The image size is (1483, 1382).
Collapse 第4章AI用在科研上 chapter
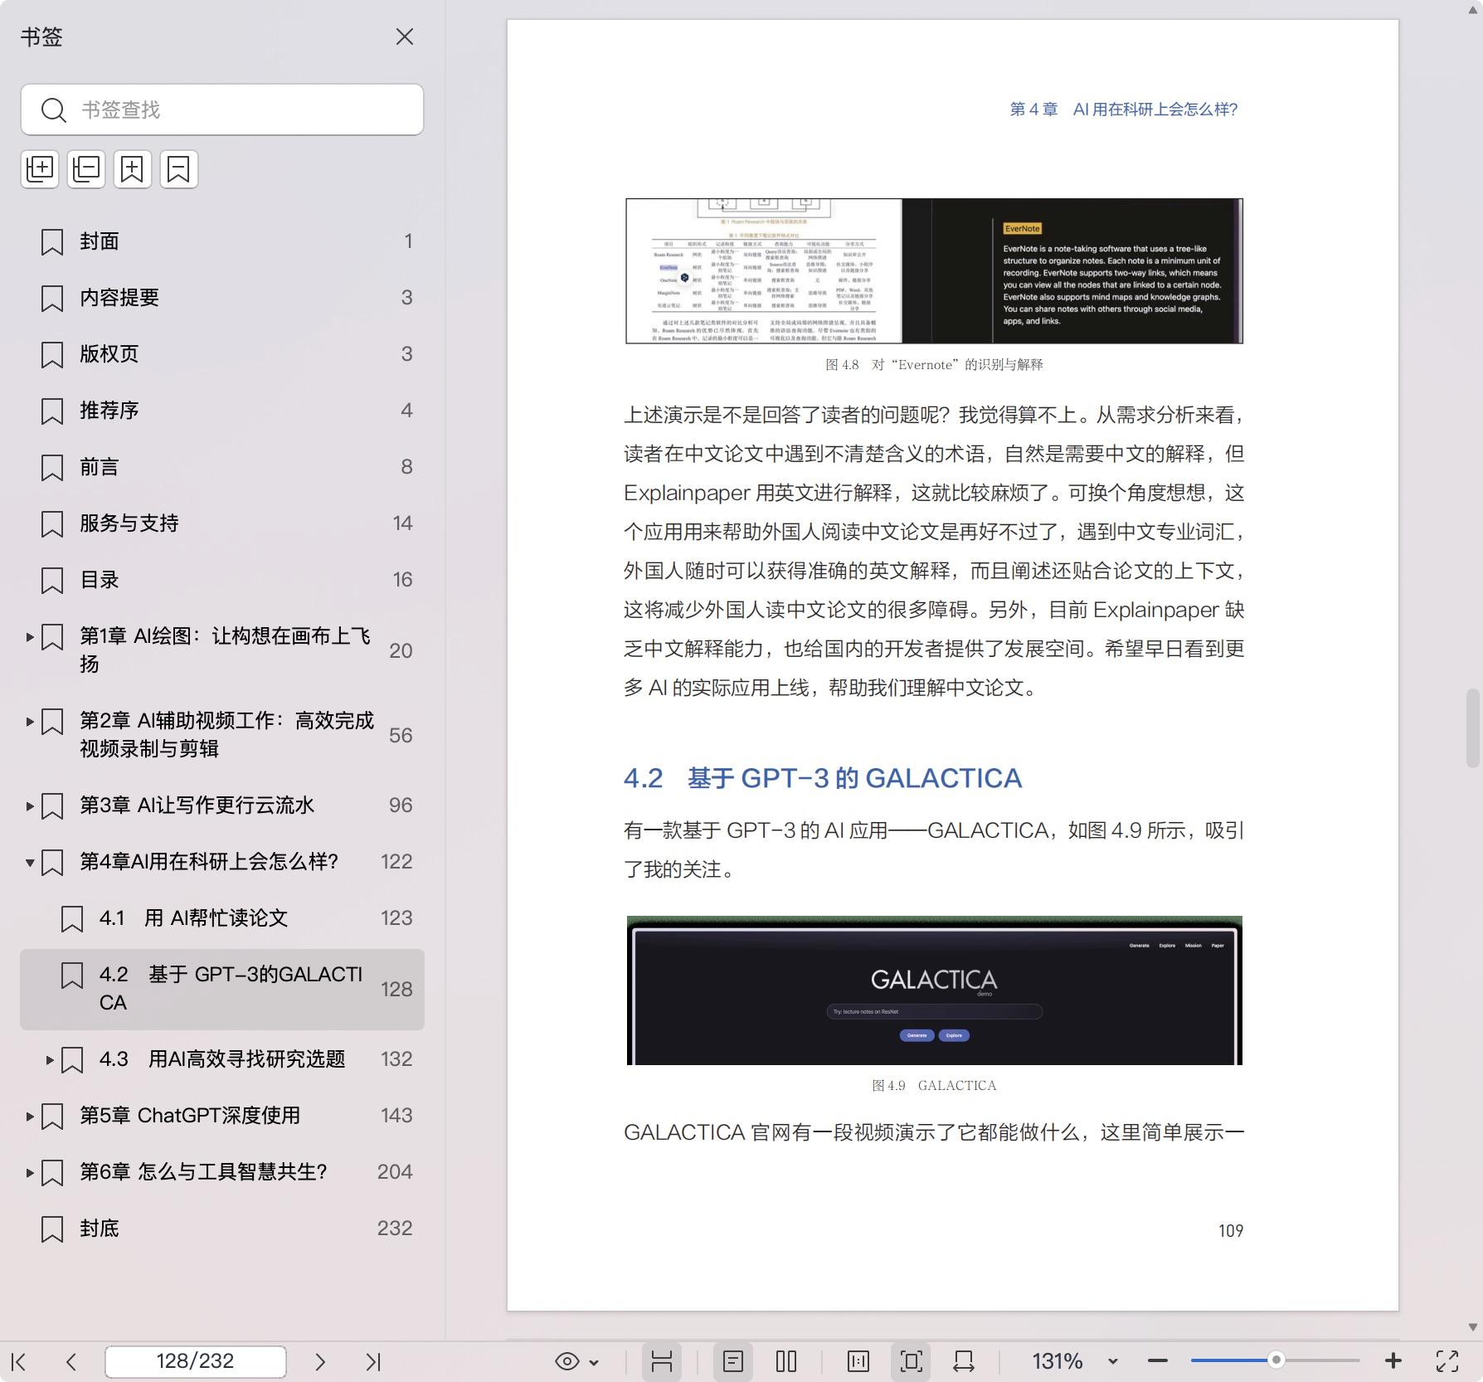pyautogui.click(x=30, y=863)
